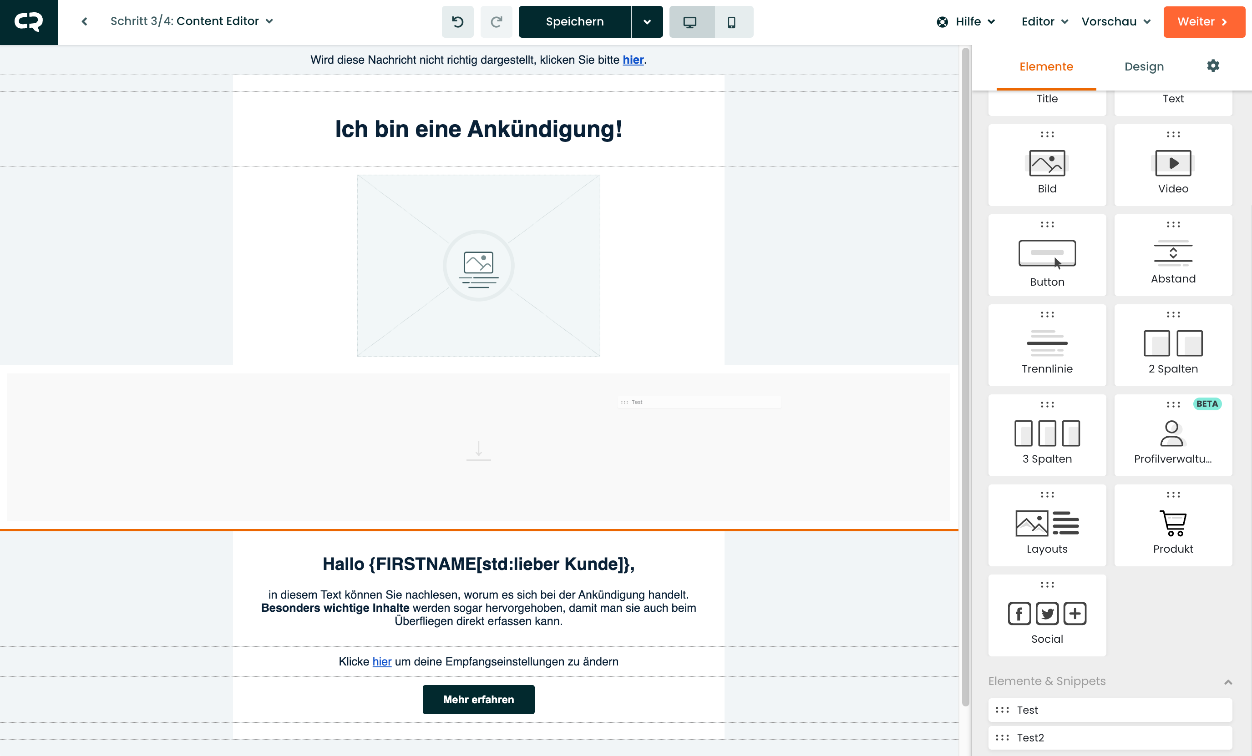Viewport: 1252px width, 756px height.
Task: Switch to mobile preview mode
Action: click(731, 22)
